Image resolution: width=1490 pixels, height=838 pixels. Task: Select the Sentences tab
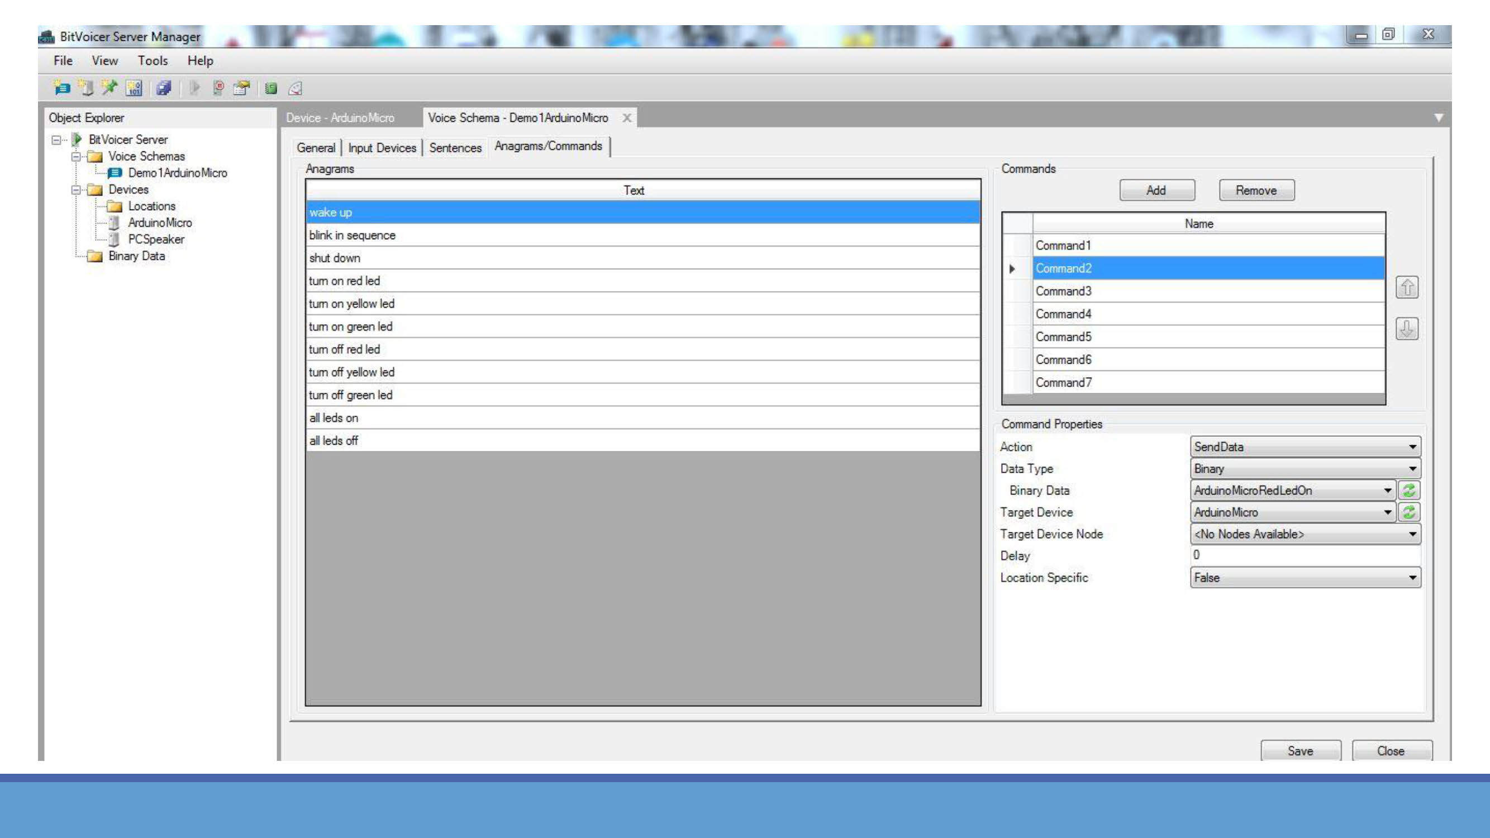click(x=454, y=146)
